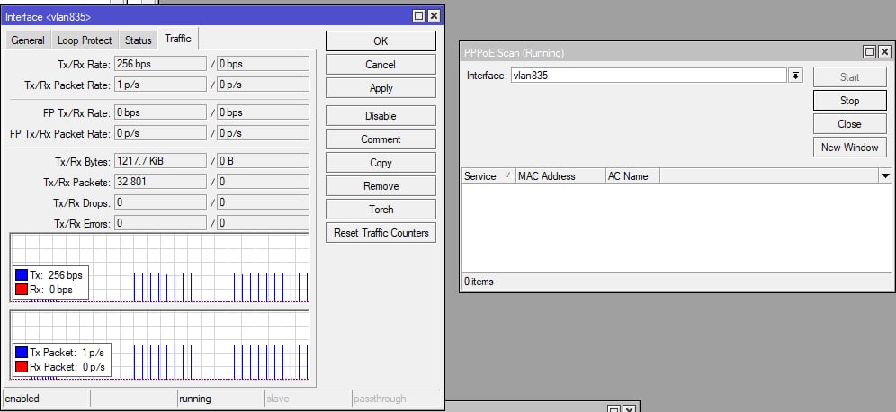The image size is (896, 412).
Task: Open the Interface dropdown in PPPoE Scan
Action: tap(795, 76)
